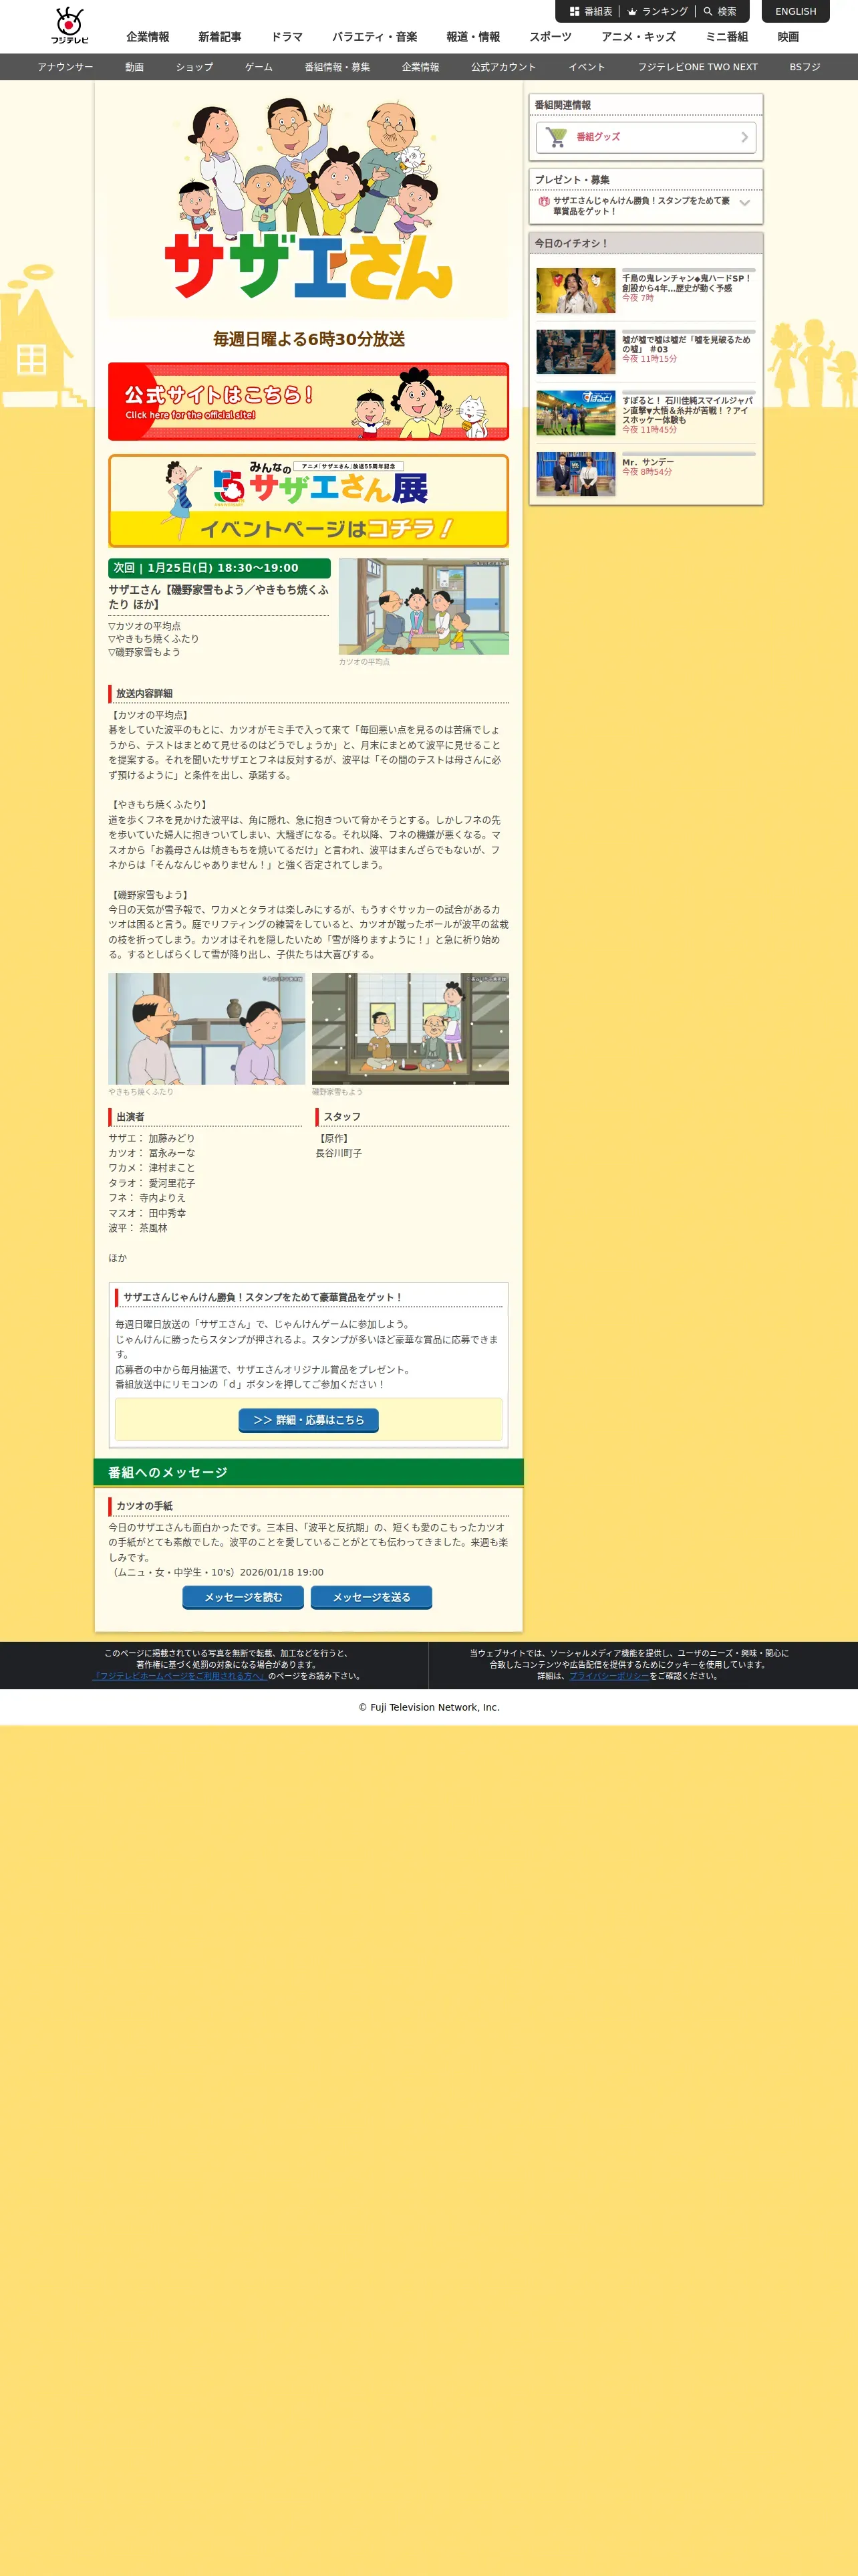The width and height of the screenshot is (858, 2576).
Task: Click Fuji Television Network copyright text
Action: pyautogui.click(x=428, y=1707)
